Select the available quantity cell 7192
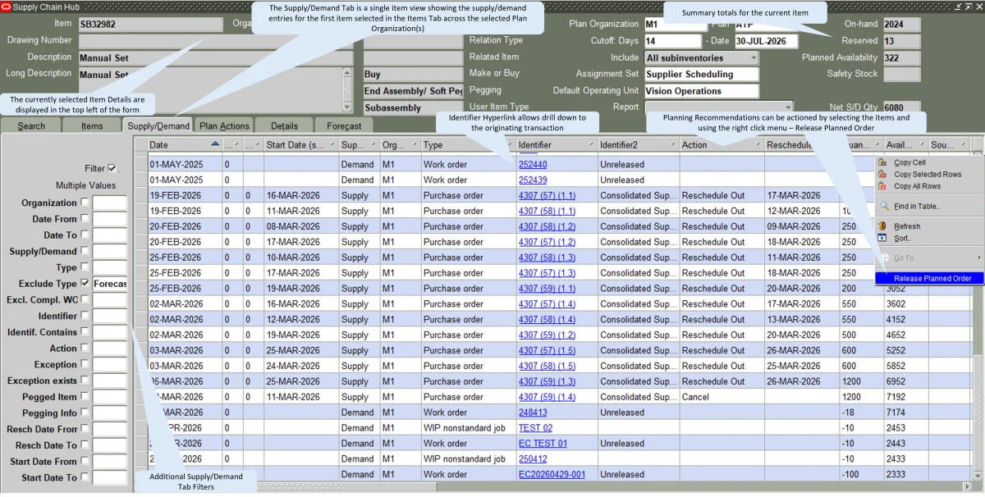Screen dimensions: 985x497 (905, 397)
